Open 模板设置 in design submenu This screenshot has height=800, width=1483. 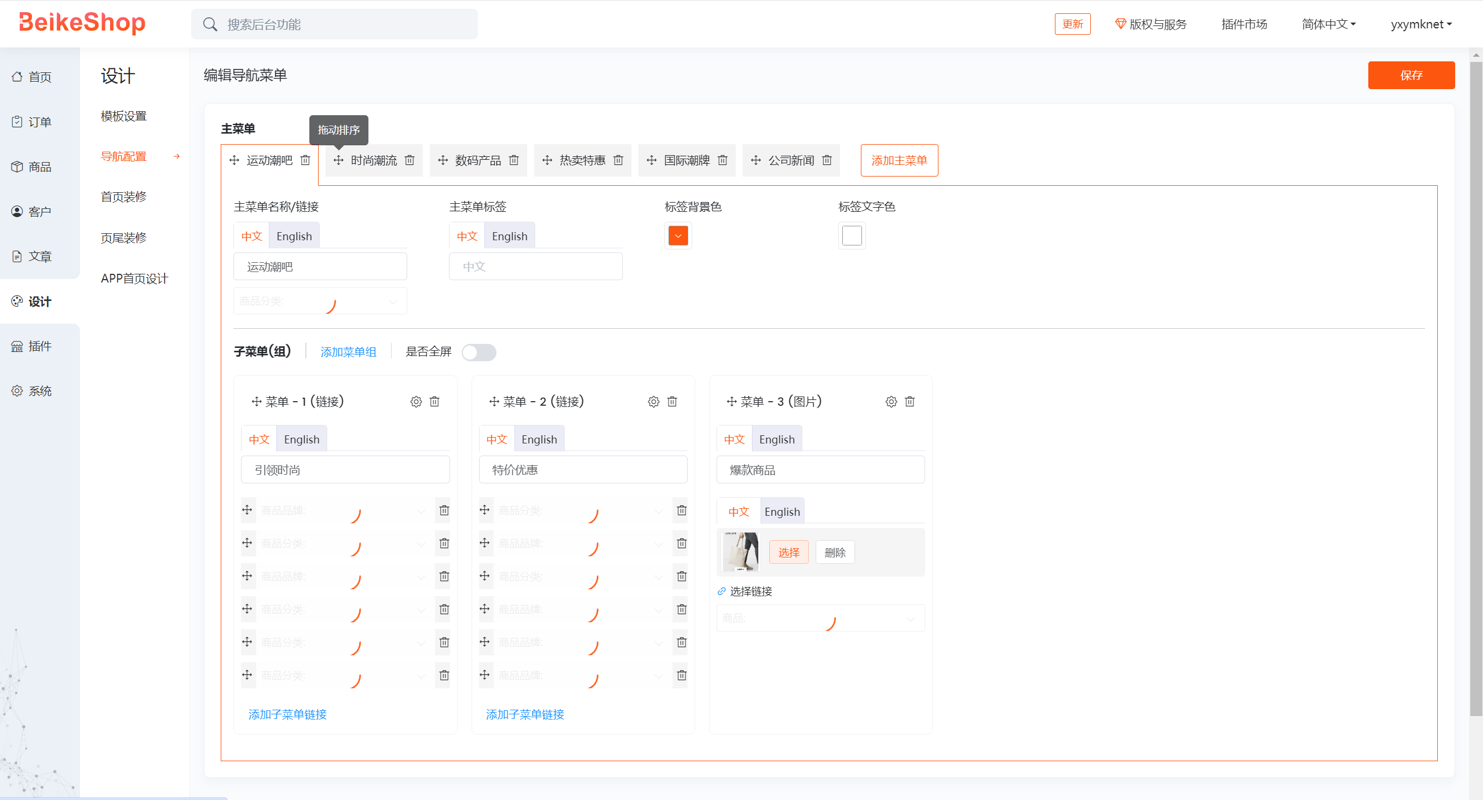pyautogui.click(x=124, y=116)
